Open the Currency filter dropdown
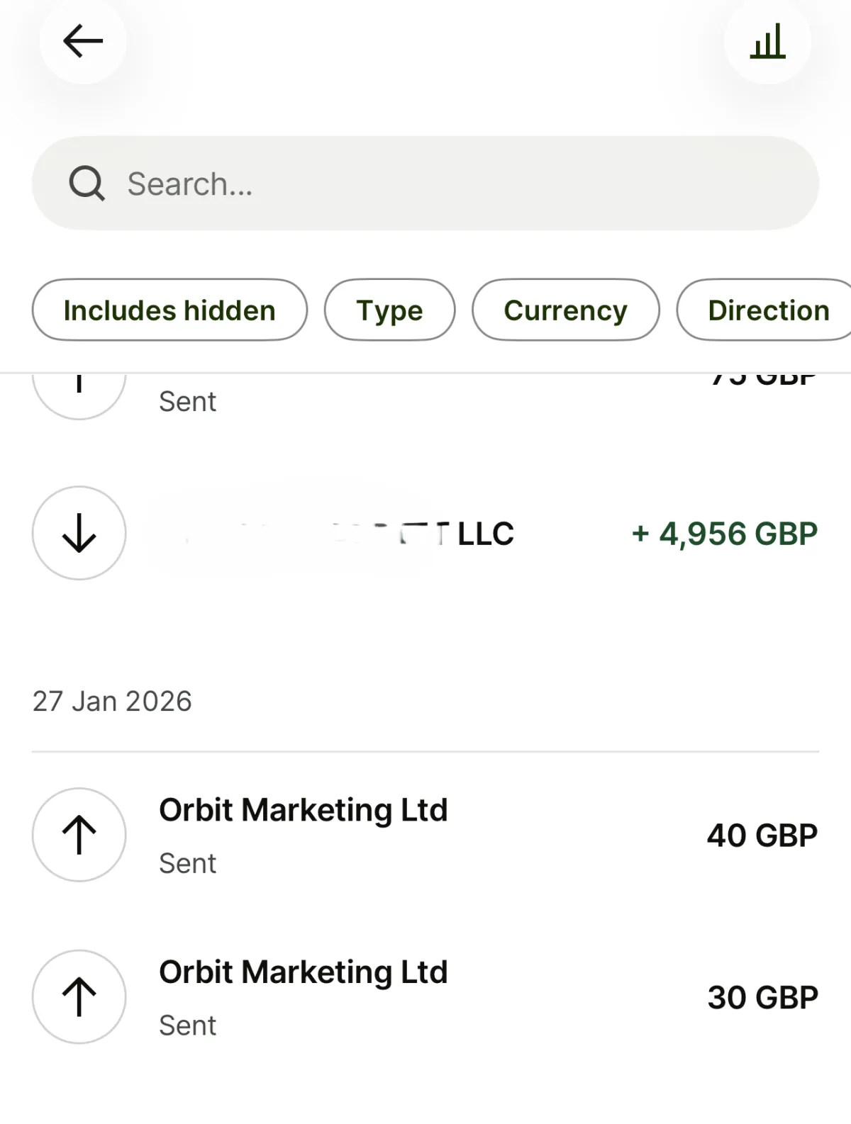The height and width of the screenshot is (1124, 851). click(x=565, y=310)
